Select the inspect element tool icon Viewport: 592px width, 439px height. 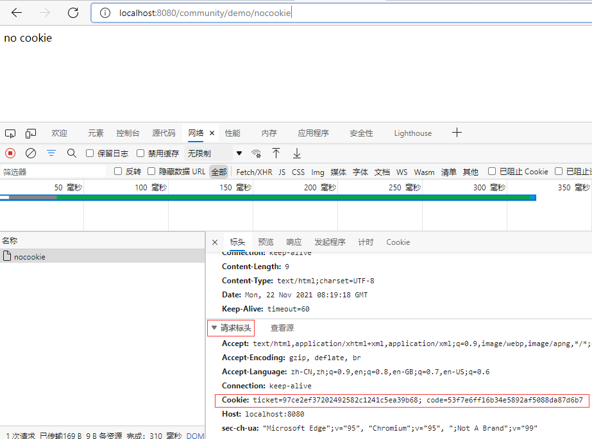pos(10,133)
